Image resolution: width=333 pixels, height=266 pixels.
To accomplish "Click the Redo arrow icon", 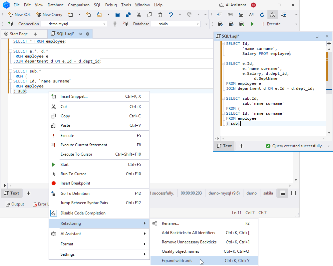I will (x=189, y=15).
